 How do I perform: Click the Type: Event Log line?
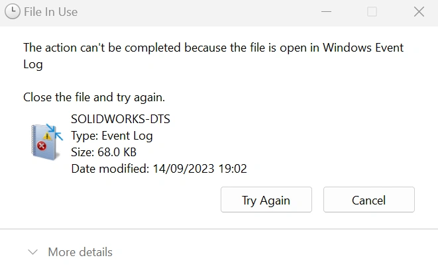pyautogui.click(x=111, y=136)
